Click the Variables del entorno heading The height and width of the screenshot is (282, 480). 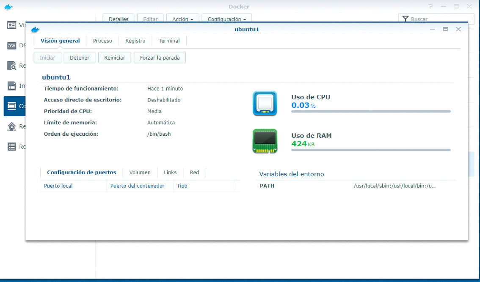[291, 174]
